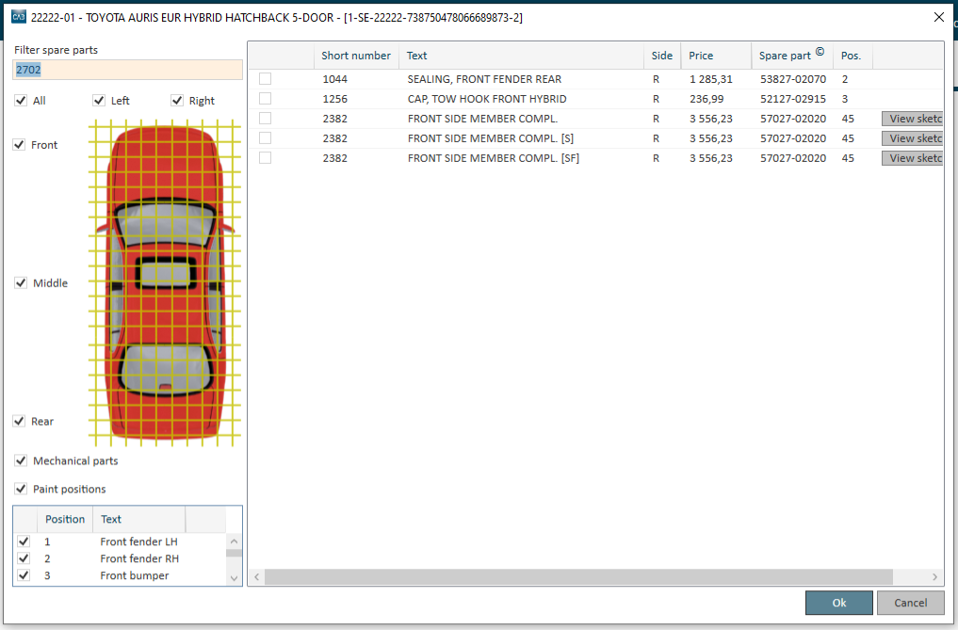This screenshot has width=958, height=630.
Task: Uncheck Front bumper position checkbox
Action: point(24,575)
